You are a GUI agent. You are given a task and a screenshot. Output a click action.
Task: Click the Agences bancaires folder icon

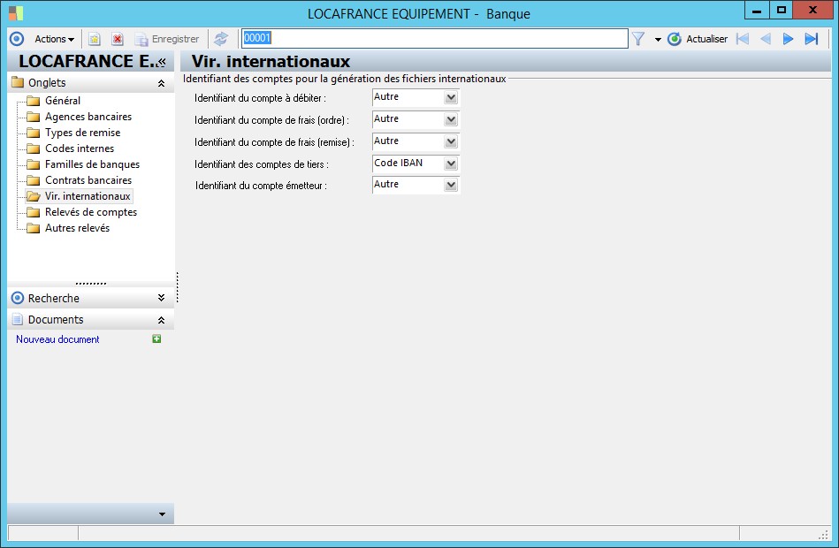pyautogui.click(x=34, y=117)
